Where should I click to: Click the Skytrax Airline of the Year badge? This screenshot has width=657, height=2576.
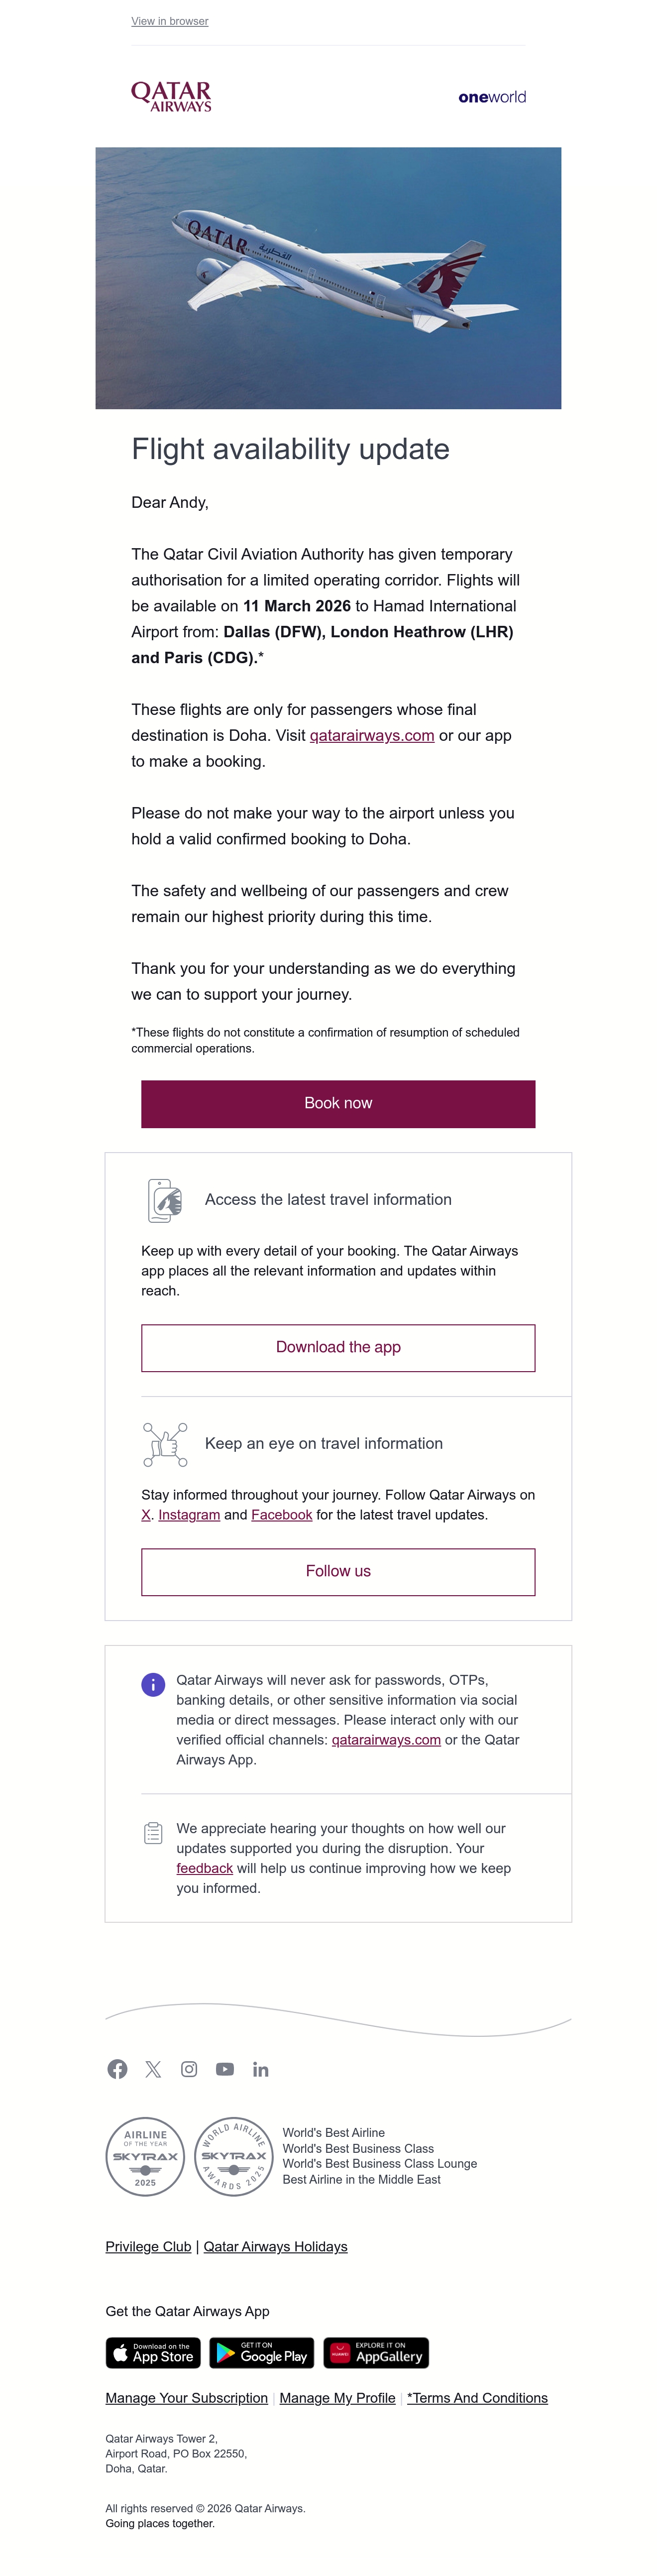(145, 2156)
